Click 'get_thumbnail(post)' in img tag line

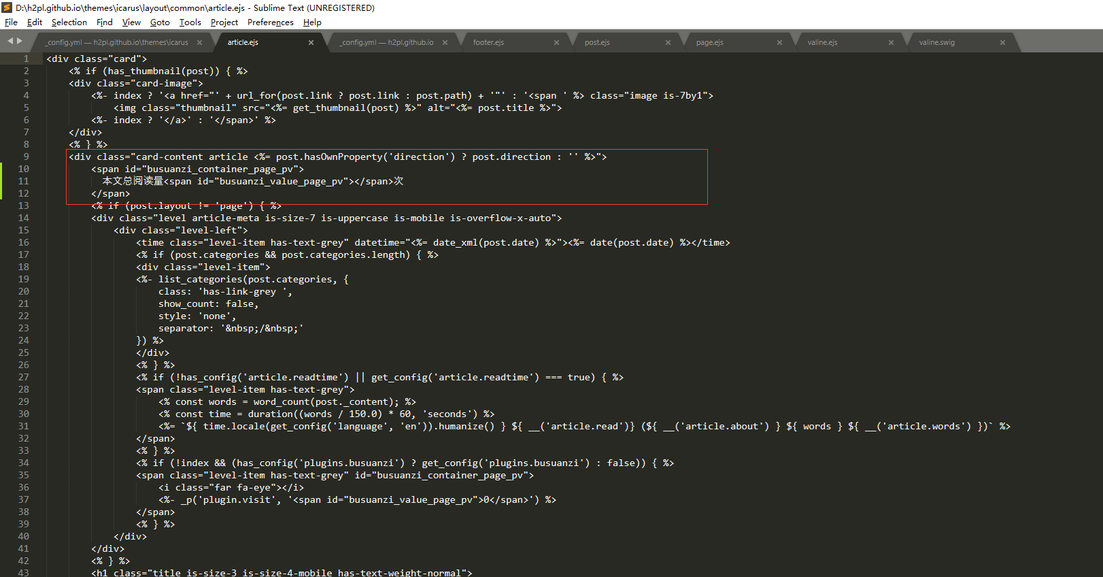[346, 108]
